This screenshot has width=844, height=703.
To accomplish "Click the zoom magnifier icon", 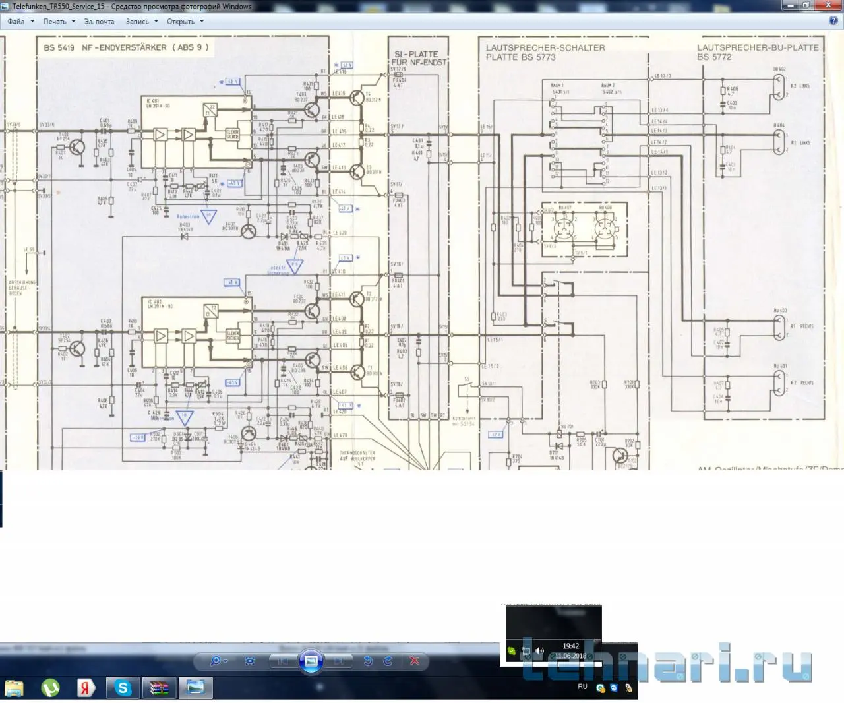I will pos(216,661).
